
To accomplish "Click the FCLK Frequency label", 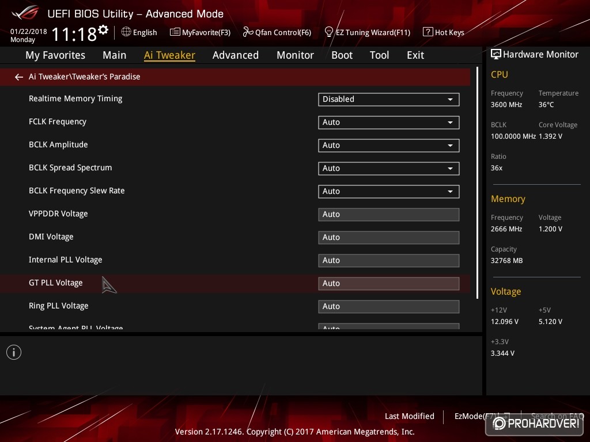I will pyautogui.click(x=58, y=122).
